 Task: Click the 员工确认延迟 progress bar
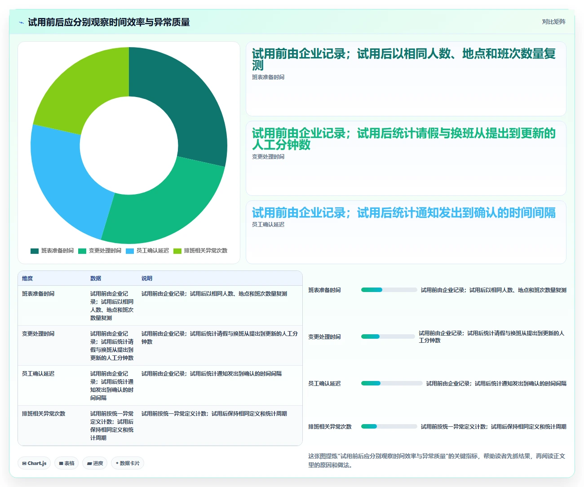tap(392, 383)
